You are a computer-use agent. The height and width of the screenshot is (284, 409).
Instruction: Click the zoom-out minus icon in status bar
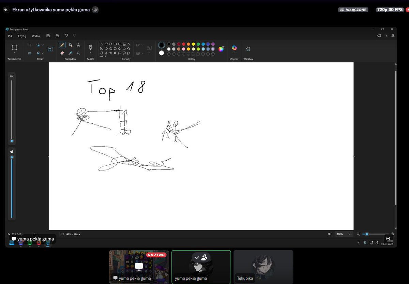coord(358,234)
